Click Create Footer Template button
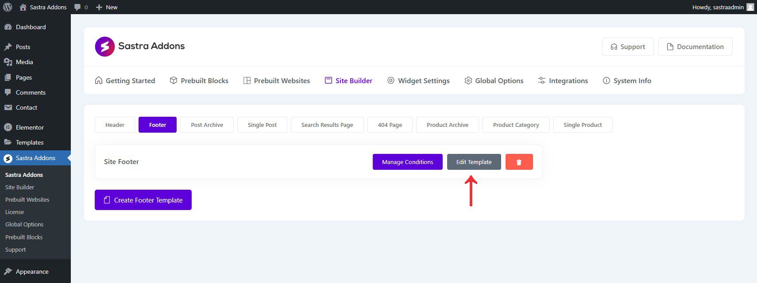757x283 pixels. 143,200
